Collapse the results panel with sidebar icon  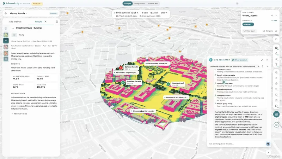coord(57,22)
